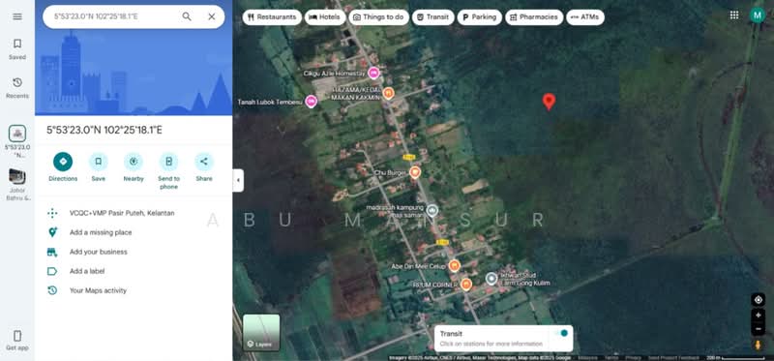Show your location on map
774x361 pixels.
click(x=759, y=300)
